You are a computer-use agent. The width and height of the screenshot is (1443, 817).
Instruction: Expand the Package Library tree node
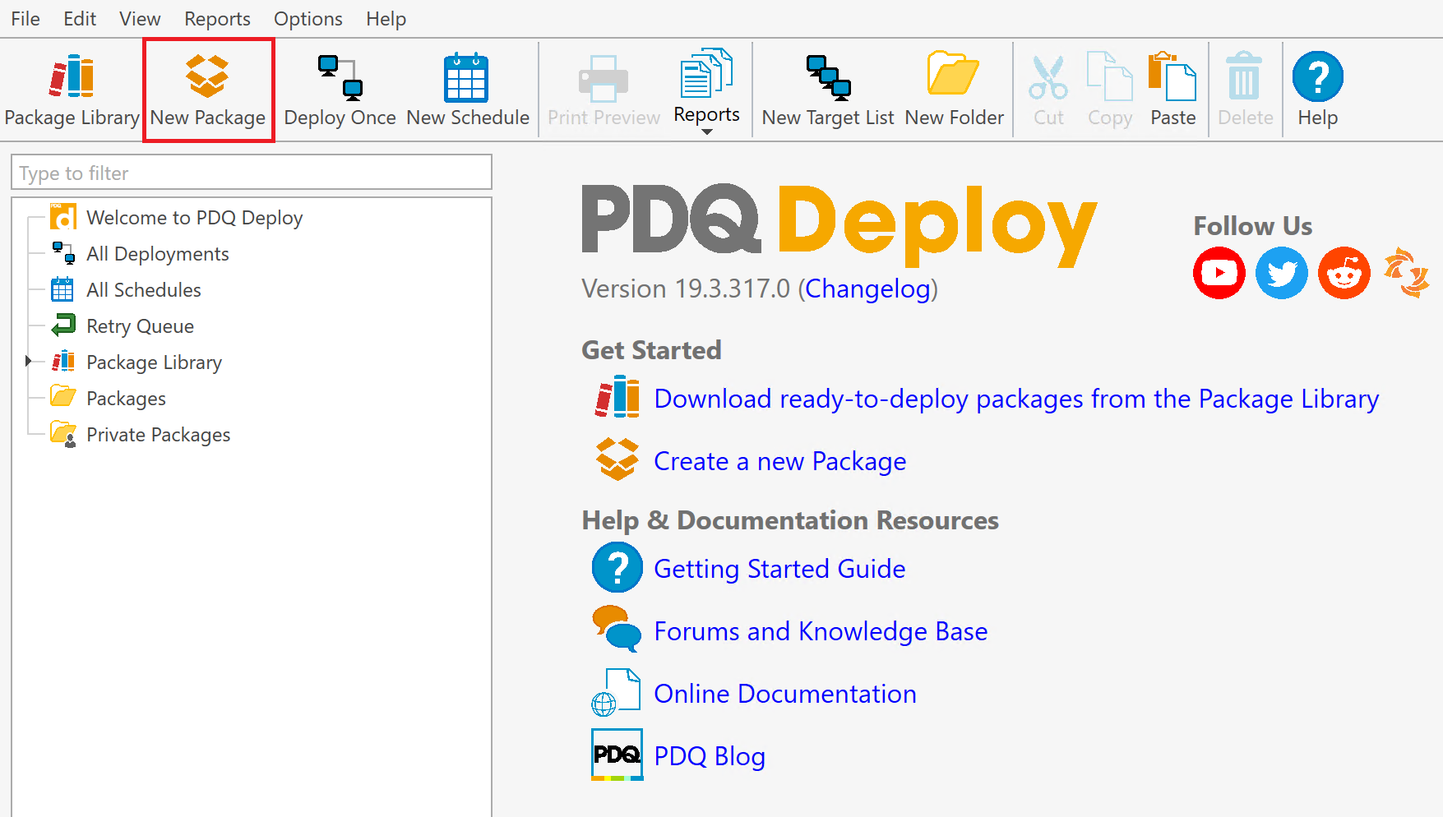click(x=28, y=361)
